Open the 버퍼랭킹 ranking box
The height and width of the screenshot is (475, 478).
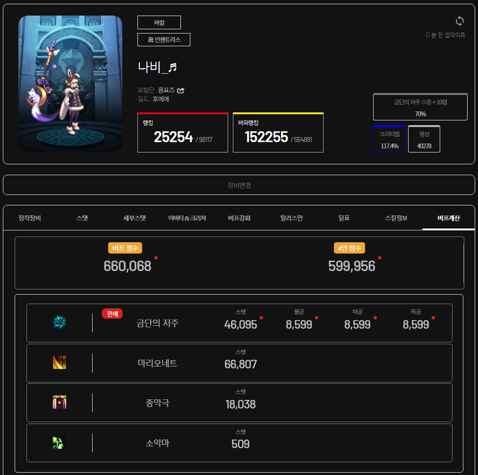coord(278,133)
